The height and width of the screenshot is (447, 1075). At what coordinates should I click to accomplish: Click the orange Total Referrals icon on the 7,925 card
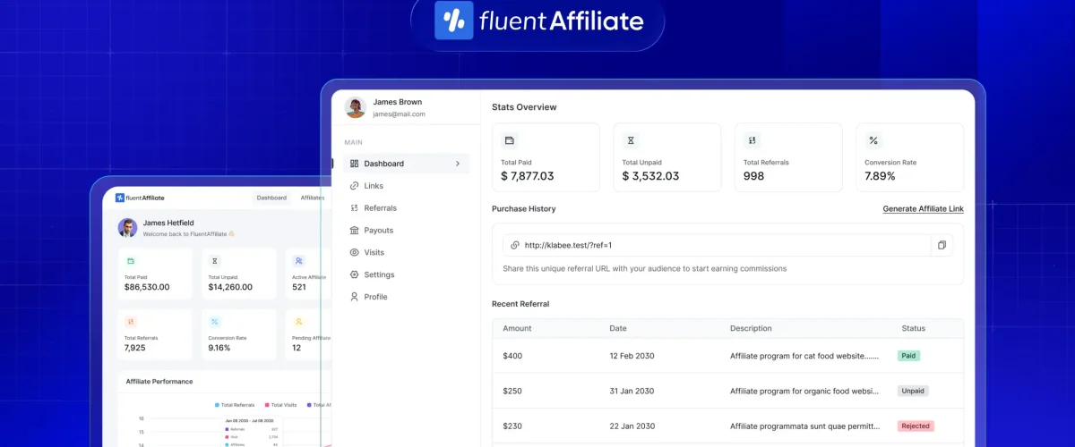click(x=131, y=322)
